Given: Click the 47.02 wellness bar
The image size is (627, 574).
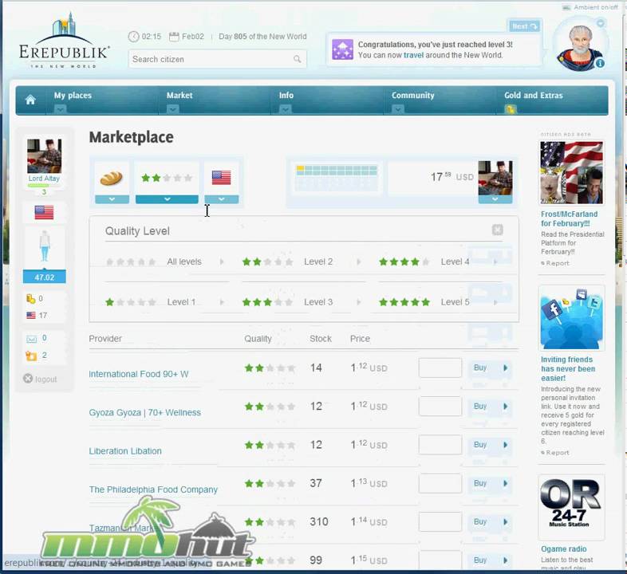Looking at the screenshot, I should pos(45,277).
